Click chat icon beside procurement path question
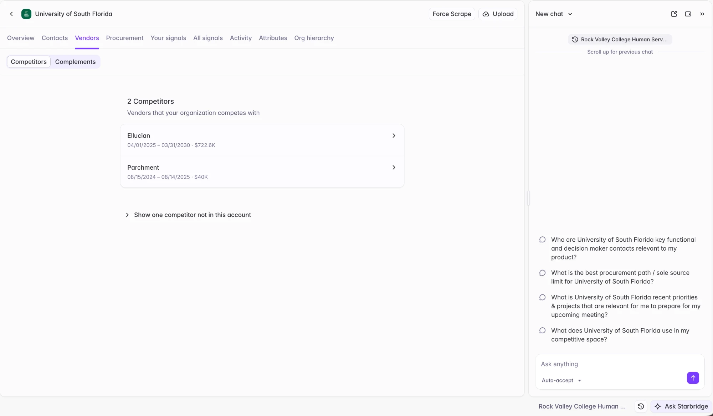Viewport: 713px width, 416px height. 542,273
